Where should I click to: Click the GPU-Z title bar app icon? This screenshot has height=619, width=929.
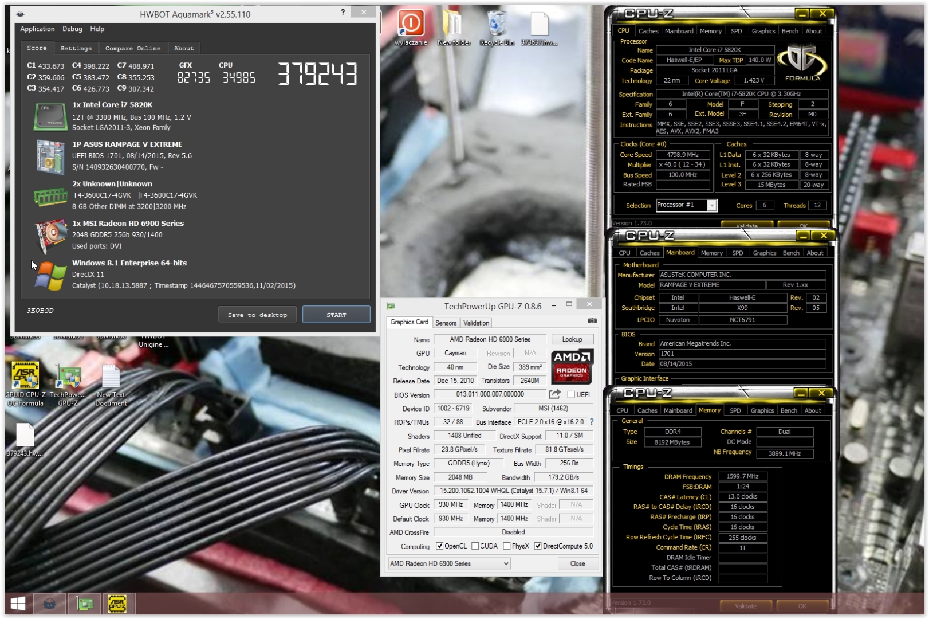click(x=391, y=306)
